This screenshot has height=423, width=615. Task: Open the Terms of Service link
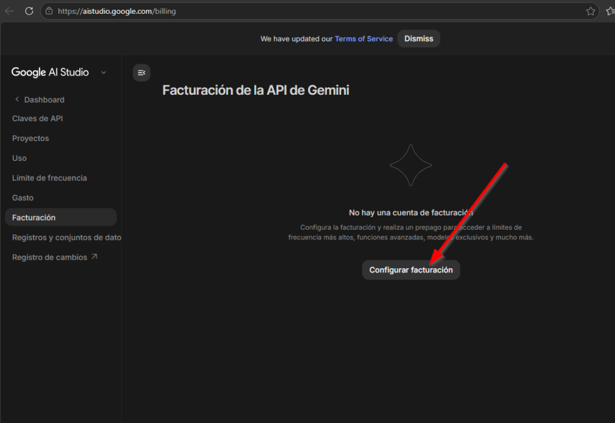coord(363,38)
